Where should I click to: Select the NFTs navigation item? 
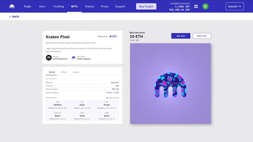[74, 6]
